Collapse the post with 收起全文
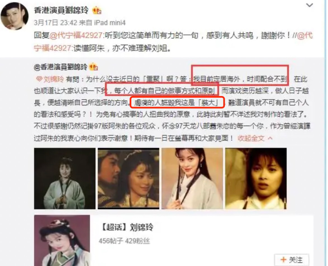The image size is (328, 266). pyautogui.click(x=251, y=138)
